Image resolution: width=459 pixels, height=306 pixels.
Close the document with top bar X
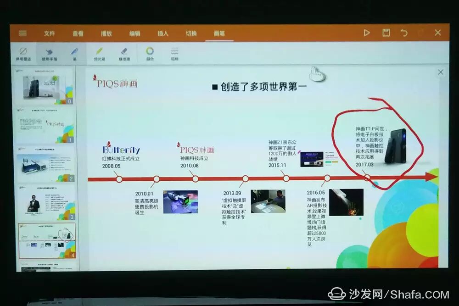[x=437, y=33]
